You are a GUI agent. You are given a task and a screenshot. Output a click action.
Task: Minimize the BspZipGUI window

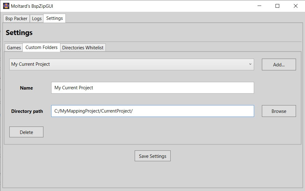[x=259, y=6]
